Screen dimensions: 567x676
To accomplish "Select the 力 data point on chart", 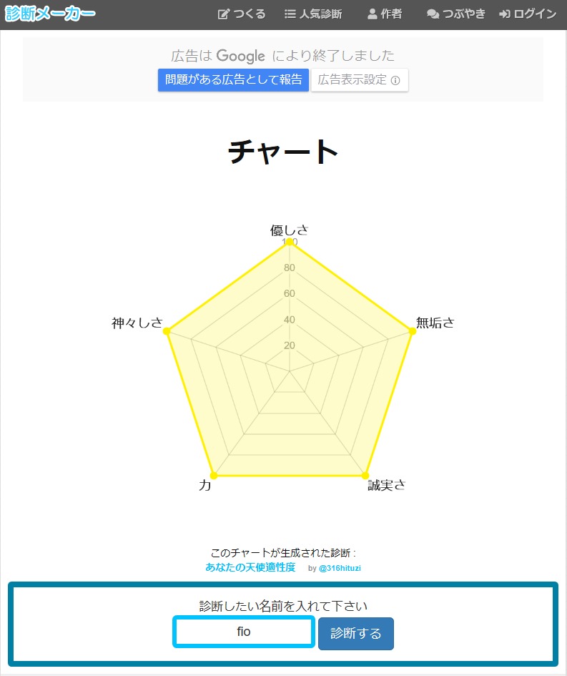I will 213,476.
